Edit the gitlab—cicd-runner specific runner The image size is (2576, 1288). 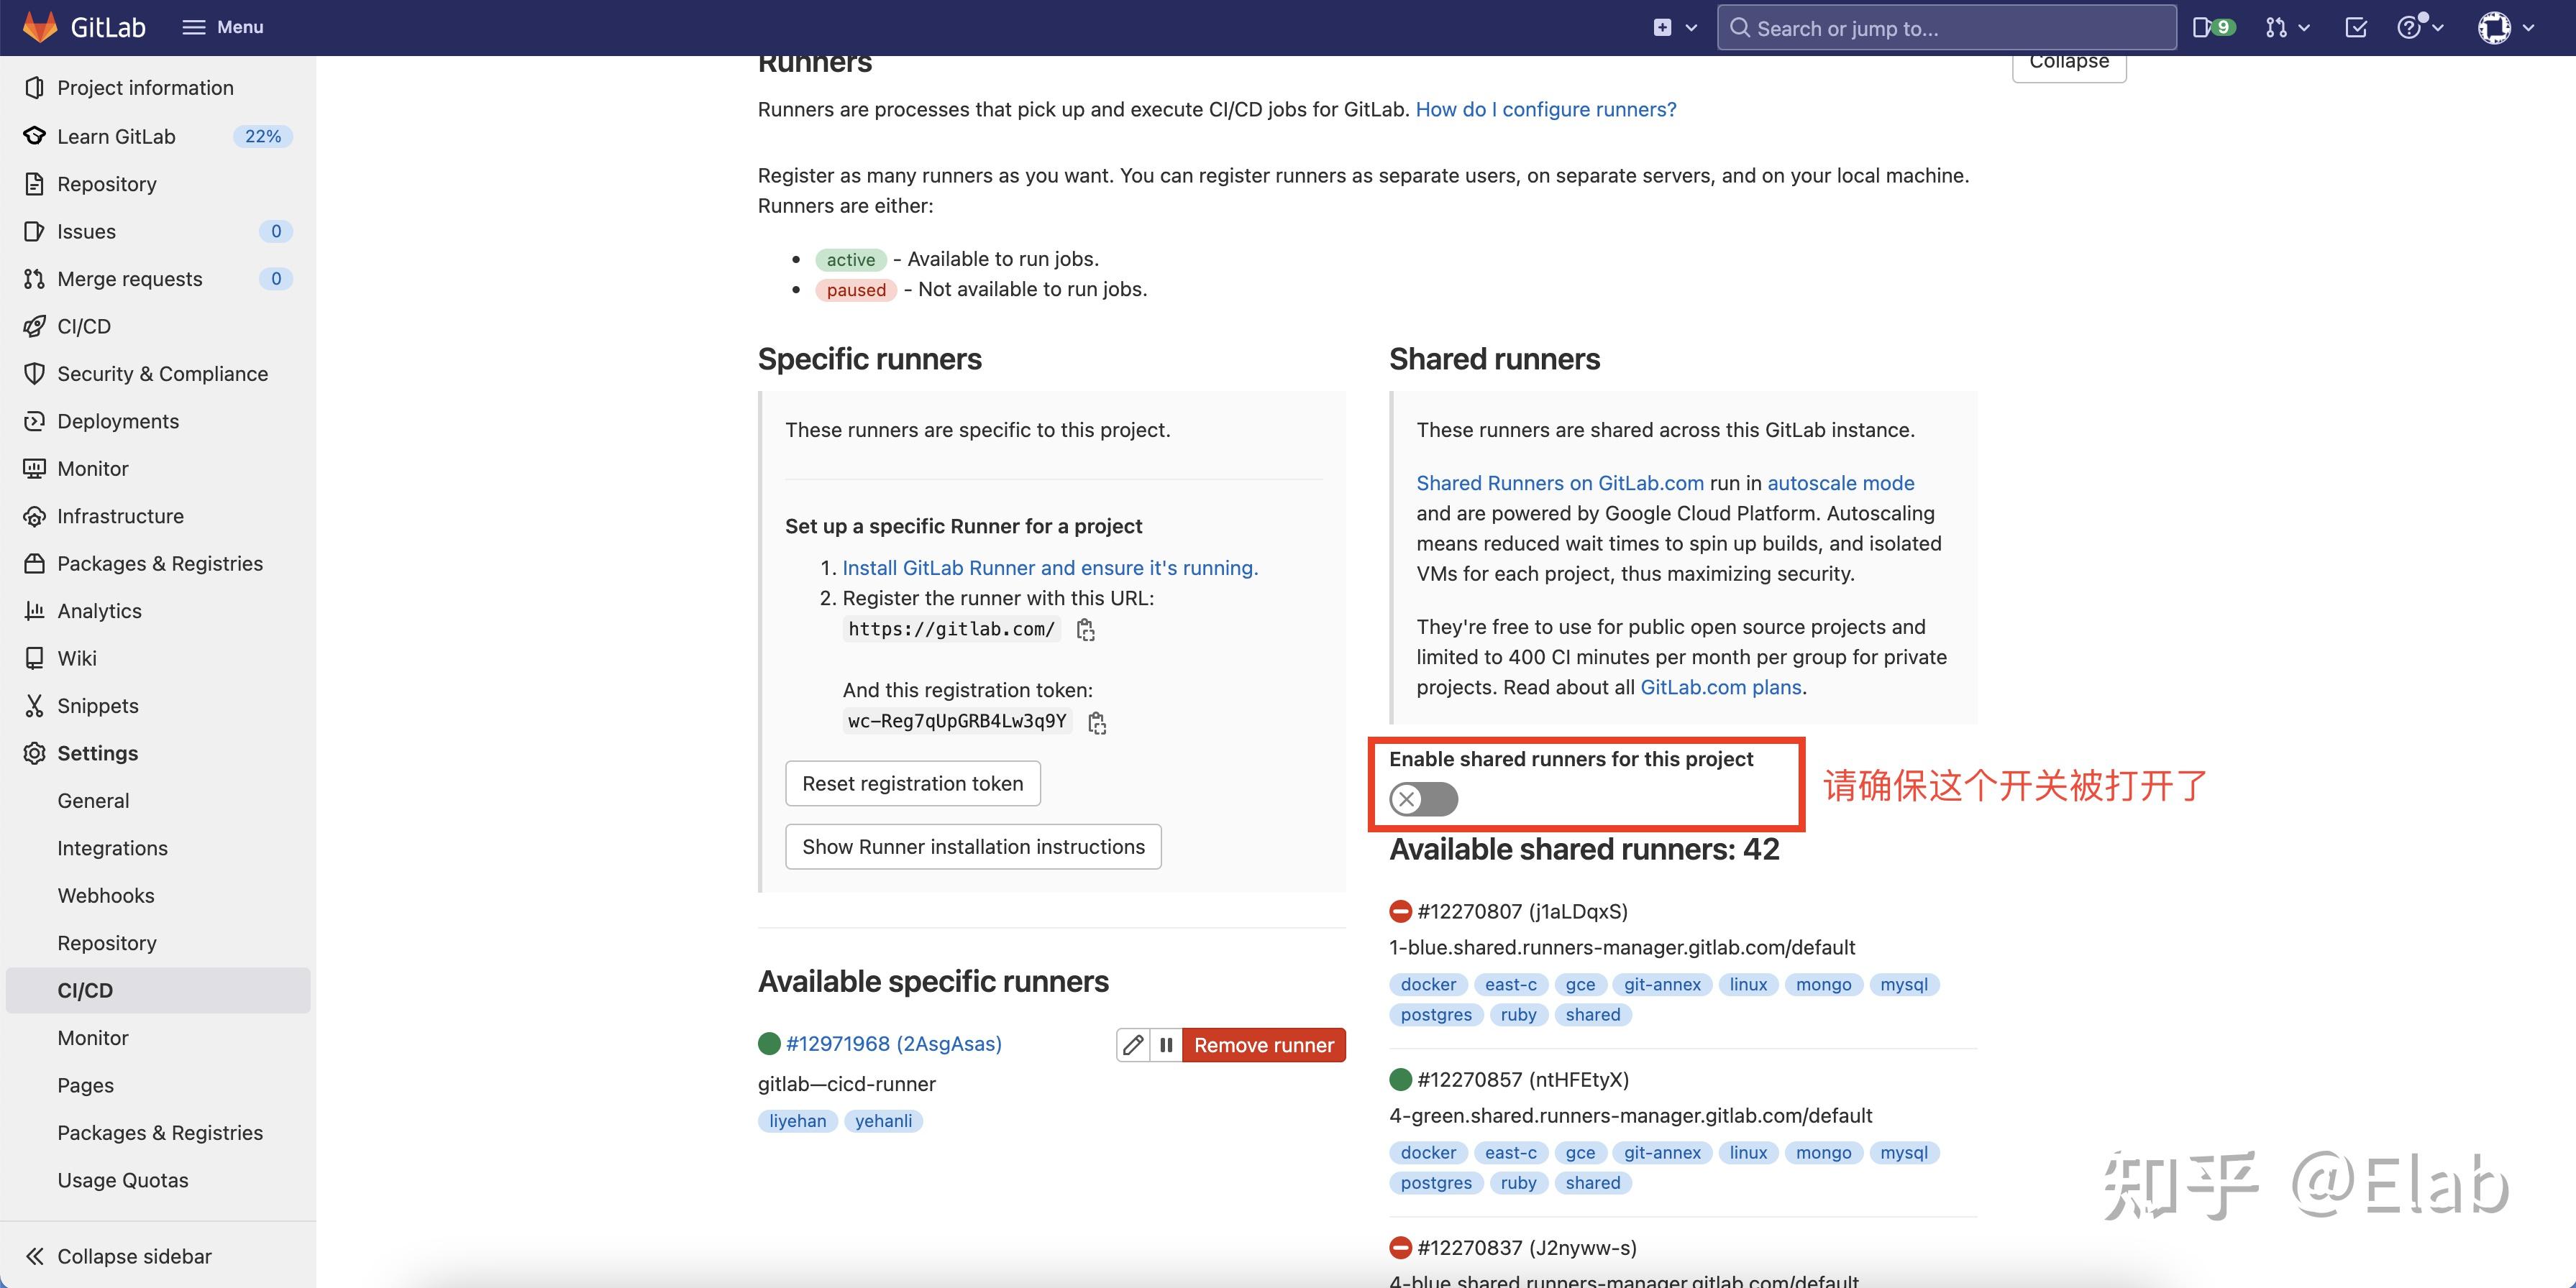coord(1132,1044)
